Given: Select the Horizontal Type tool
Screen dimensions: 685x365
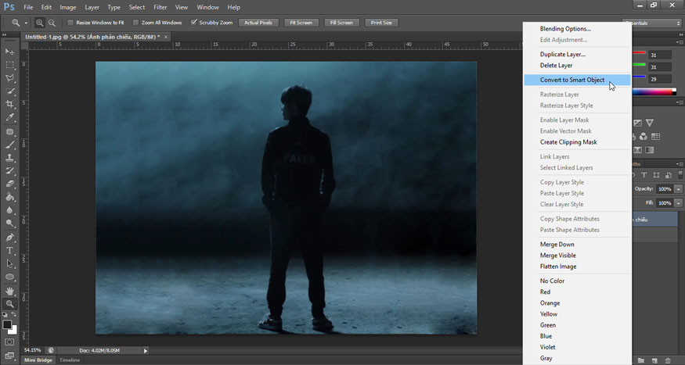Looking at the screenshot, I should (x=9, y=251).
